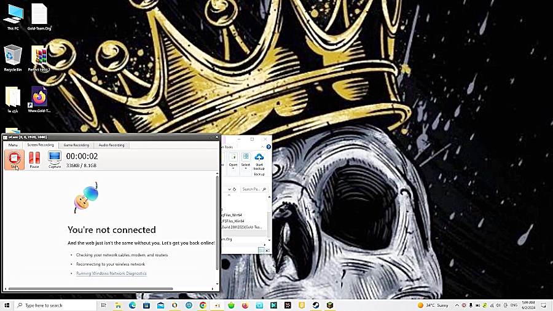553x311 pixels.
Task: Select the yellow folder icon on desktop
Action: pyautogui.click(x=13, y=100)
